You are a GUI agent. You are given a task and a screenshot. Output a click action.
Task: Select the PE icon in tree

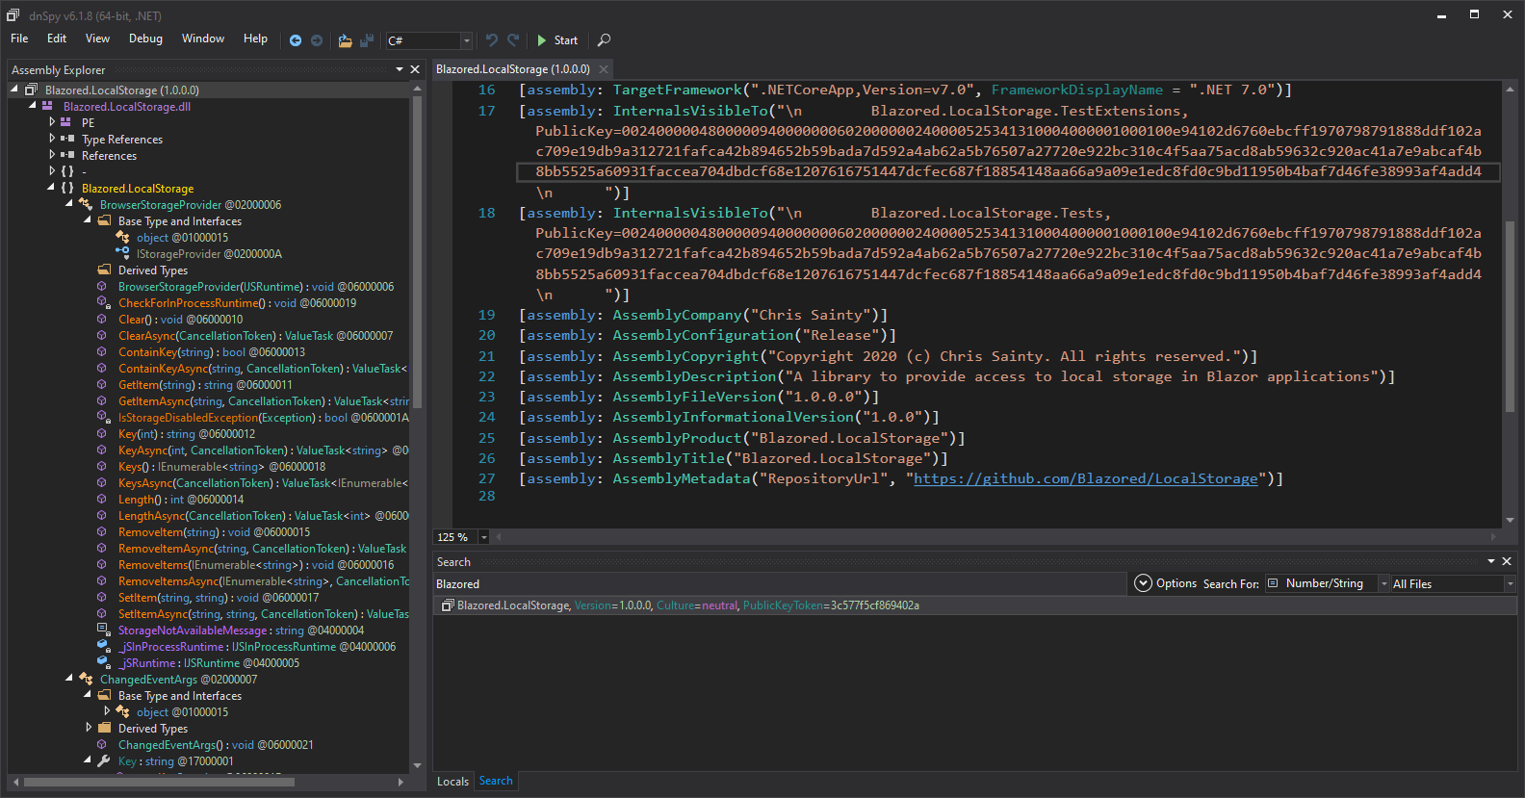coord(66,122)
